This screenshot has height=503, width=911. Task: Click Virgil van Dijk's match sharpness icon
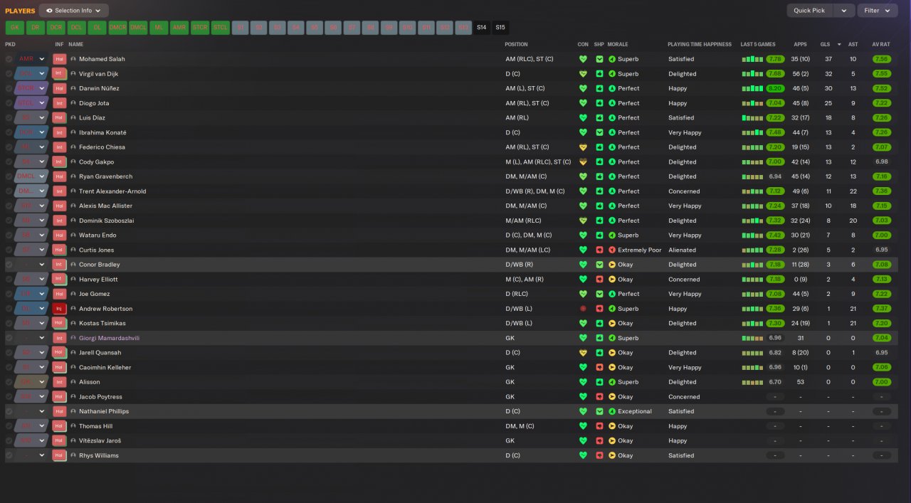pyautogui.click(x=599, y=74)
